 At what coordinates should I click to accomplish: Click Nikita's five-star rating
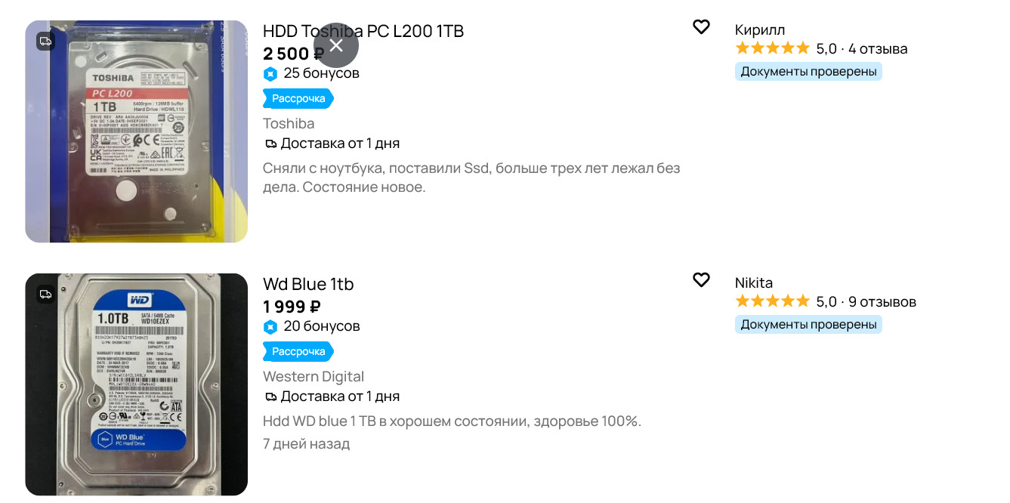click(772, 302)
